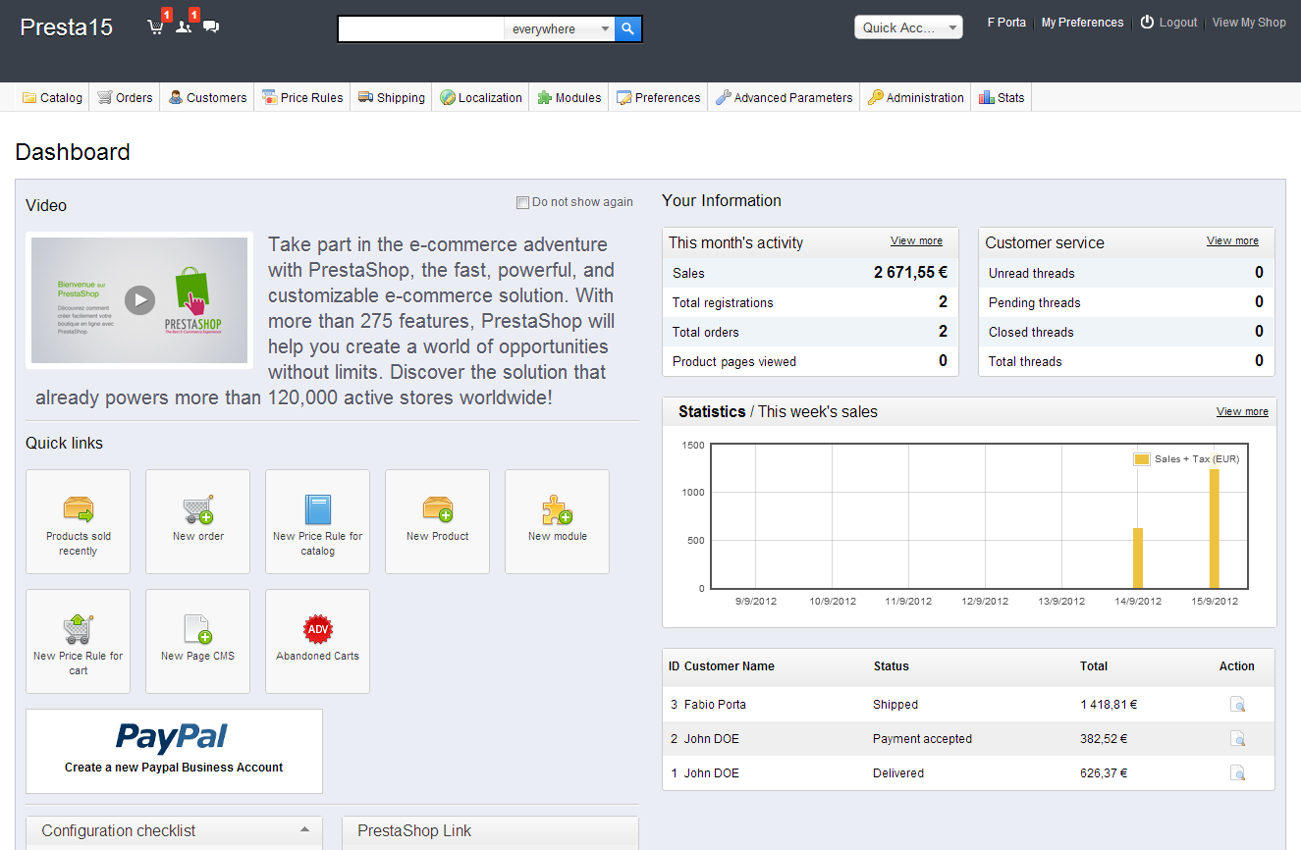
Task: Click View more in Customer service
Action: [x=1232, y=240]
